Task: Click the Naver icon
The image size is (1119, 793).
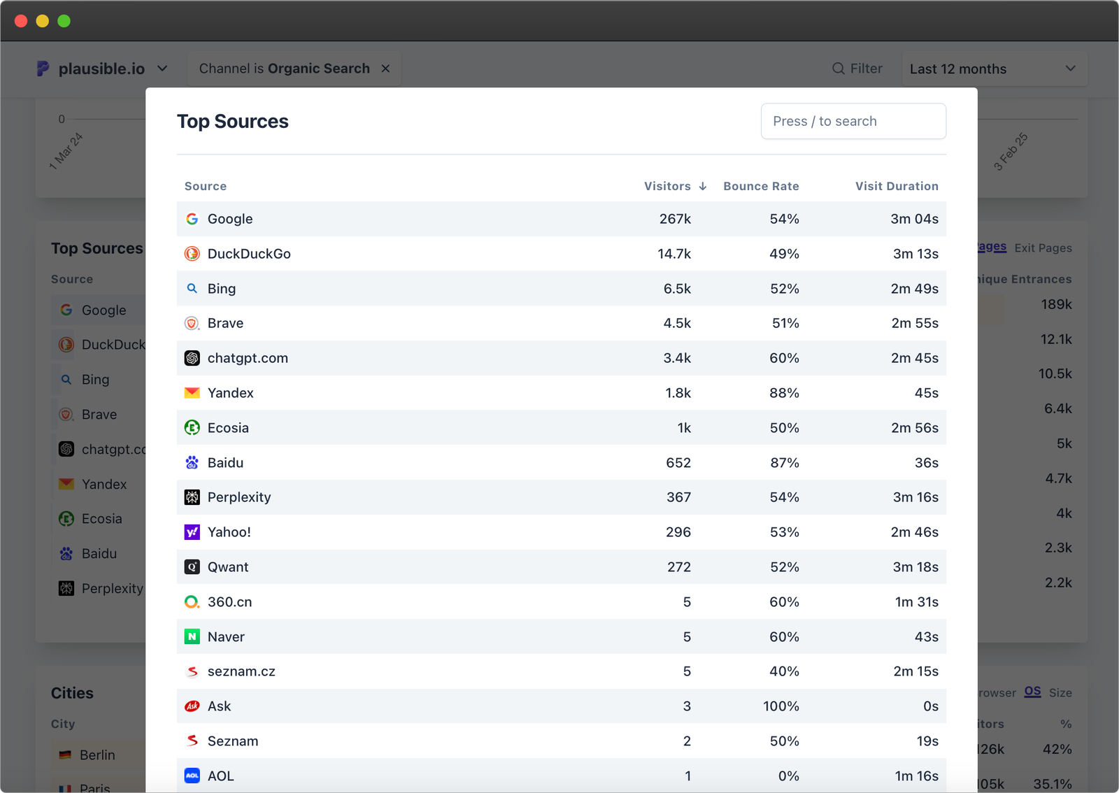Action: (x=192, y=636)
